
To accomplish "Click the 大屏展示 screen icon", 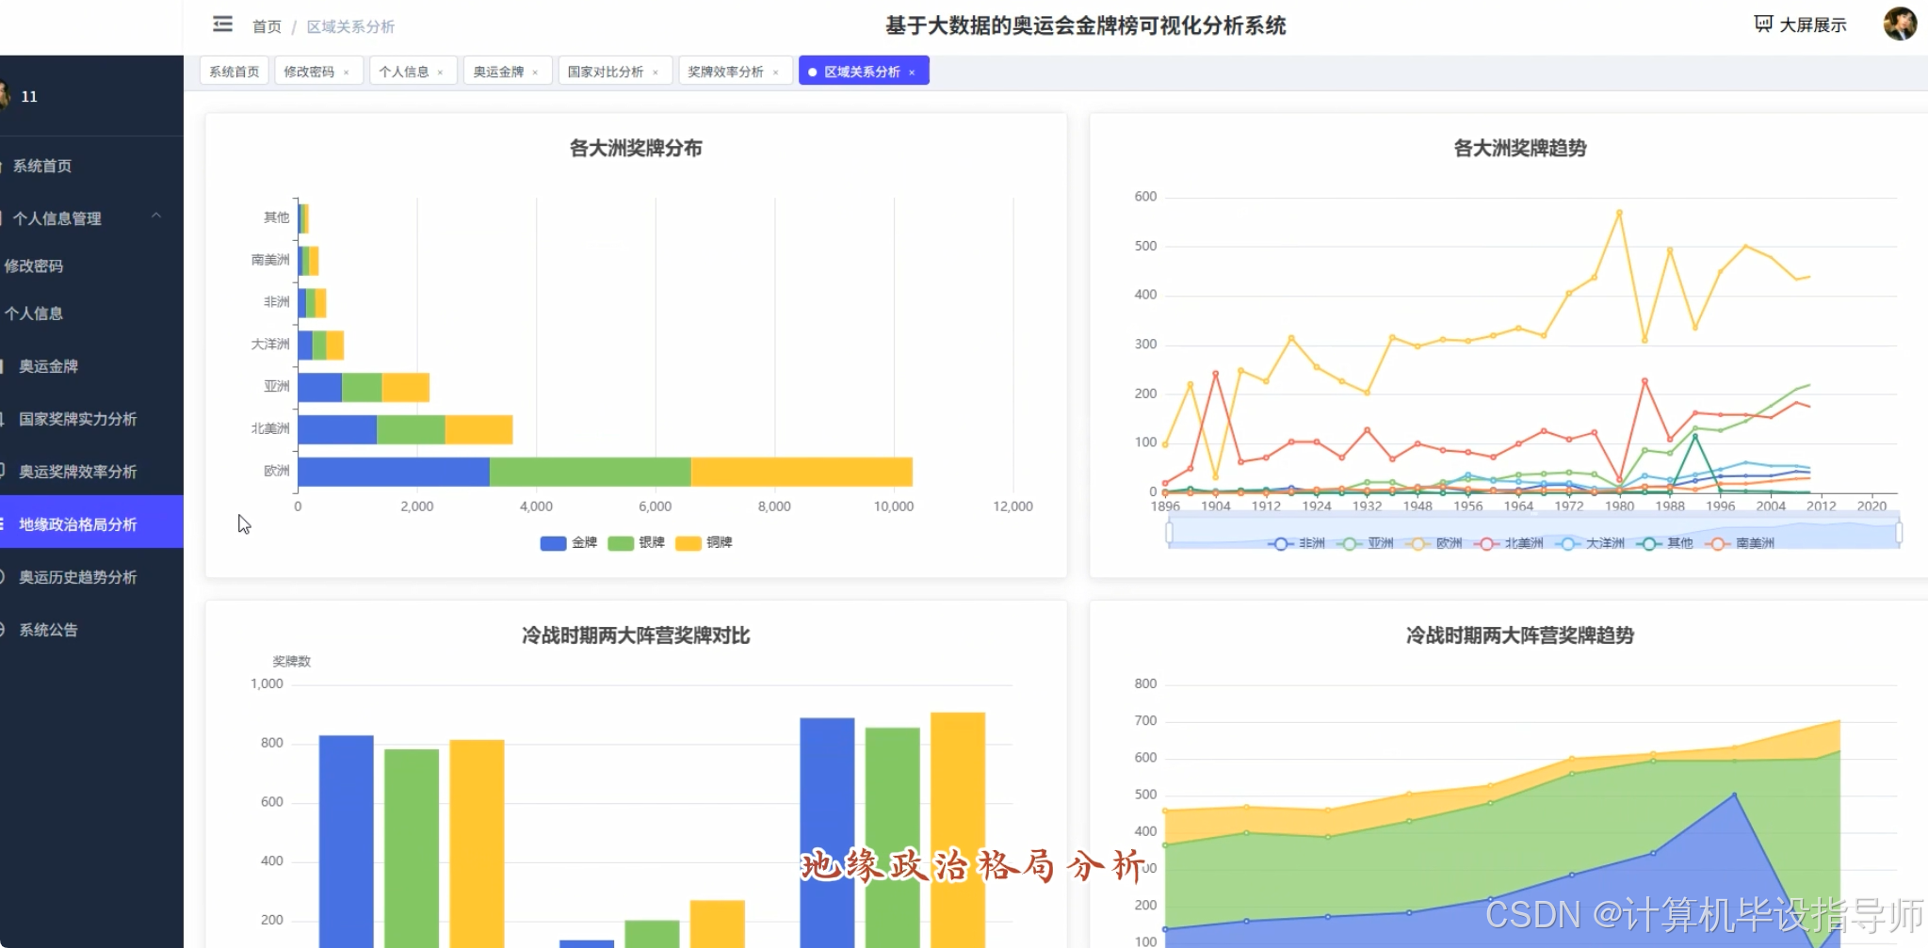I will 1763,24.
